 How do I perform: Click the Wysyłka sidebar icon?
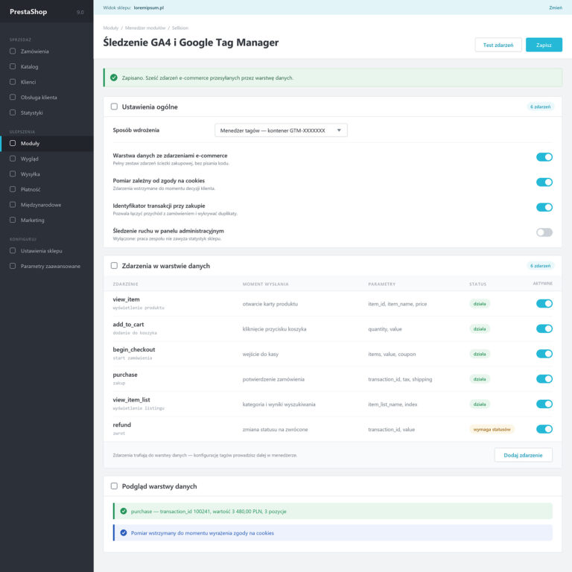[13, 174]
